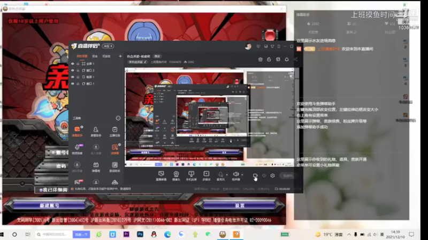Image resolution: width=428 pixels, height=240 pixels.
Task: Open the 房管助手 tool
Action: (x=96, y=131)
